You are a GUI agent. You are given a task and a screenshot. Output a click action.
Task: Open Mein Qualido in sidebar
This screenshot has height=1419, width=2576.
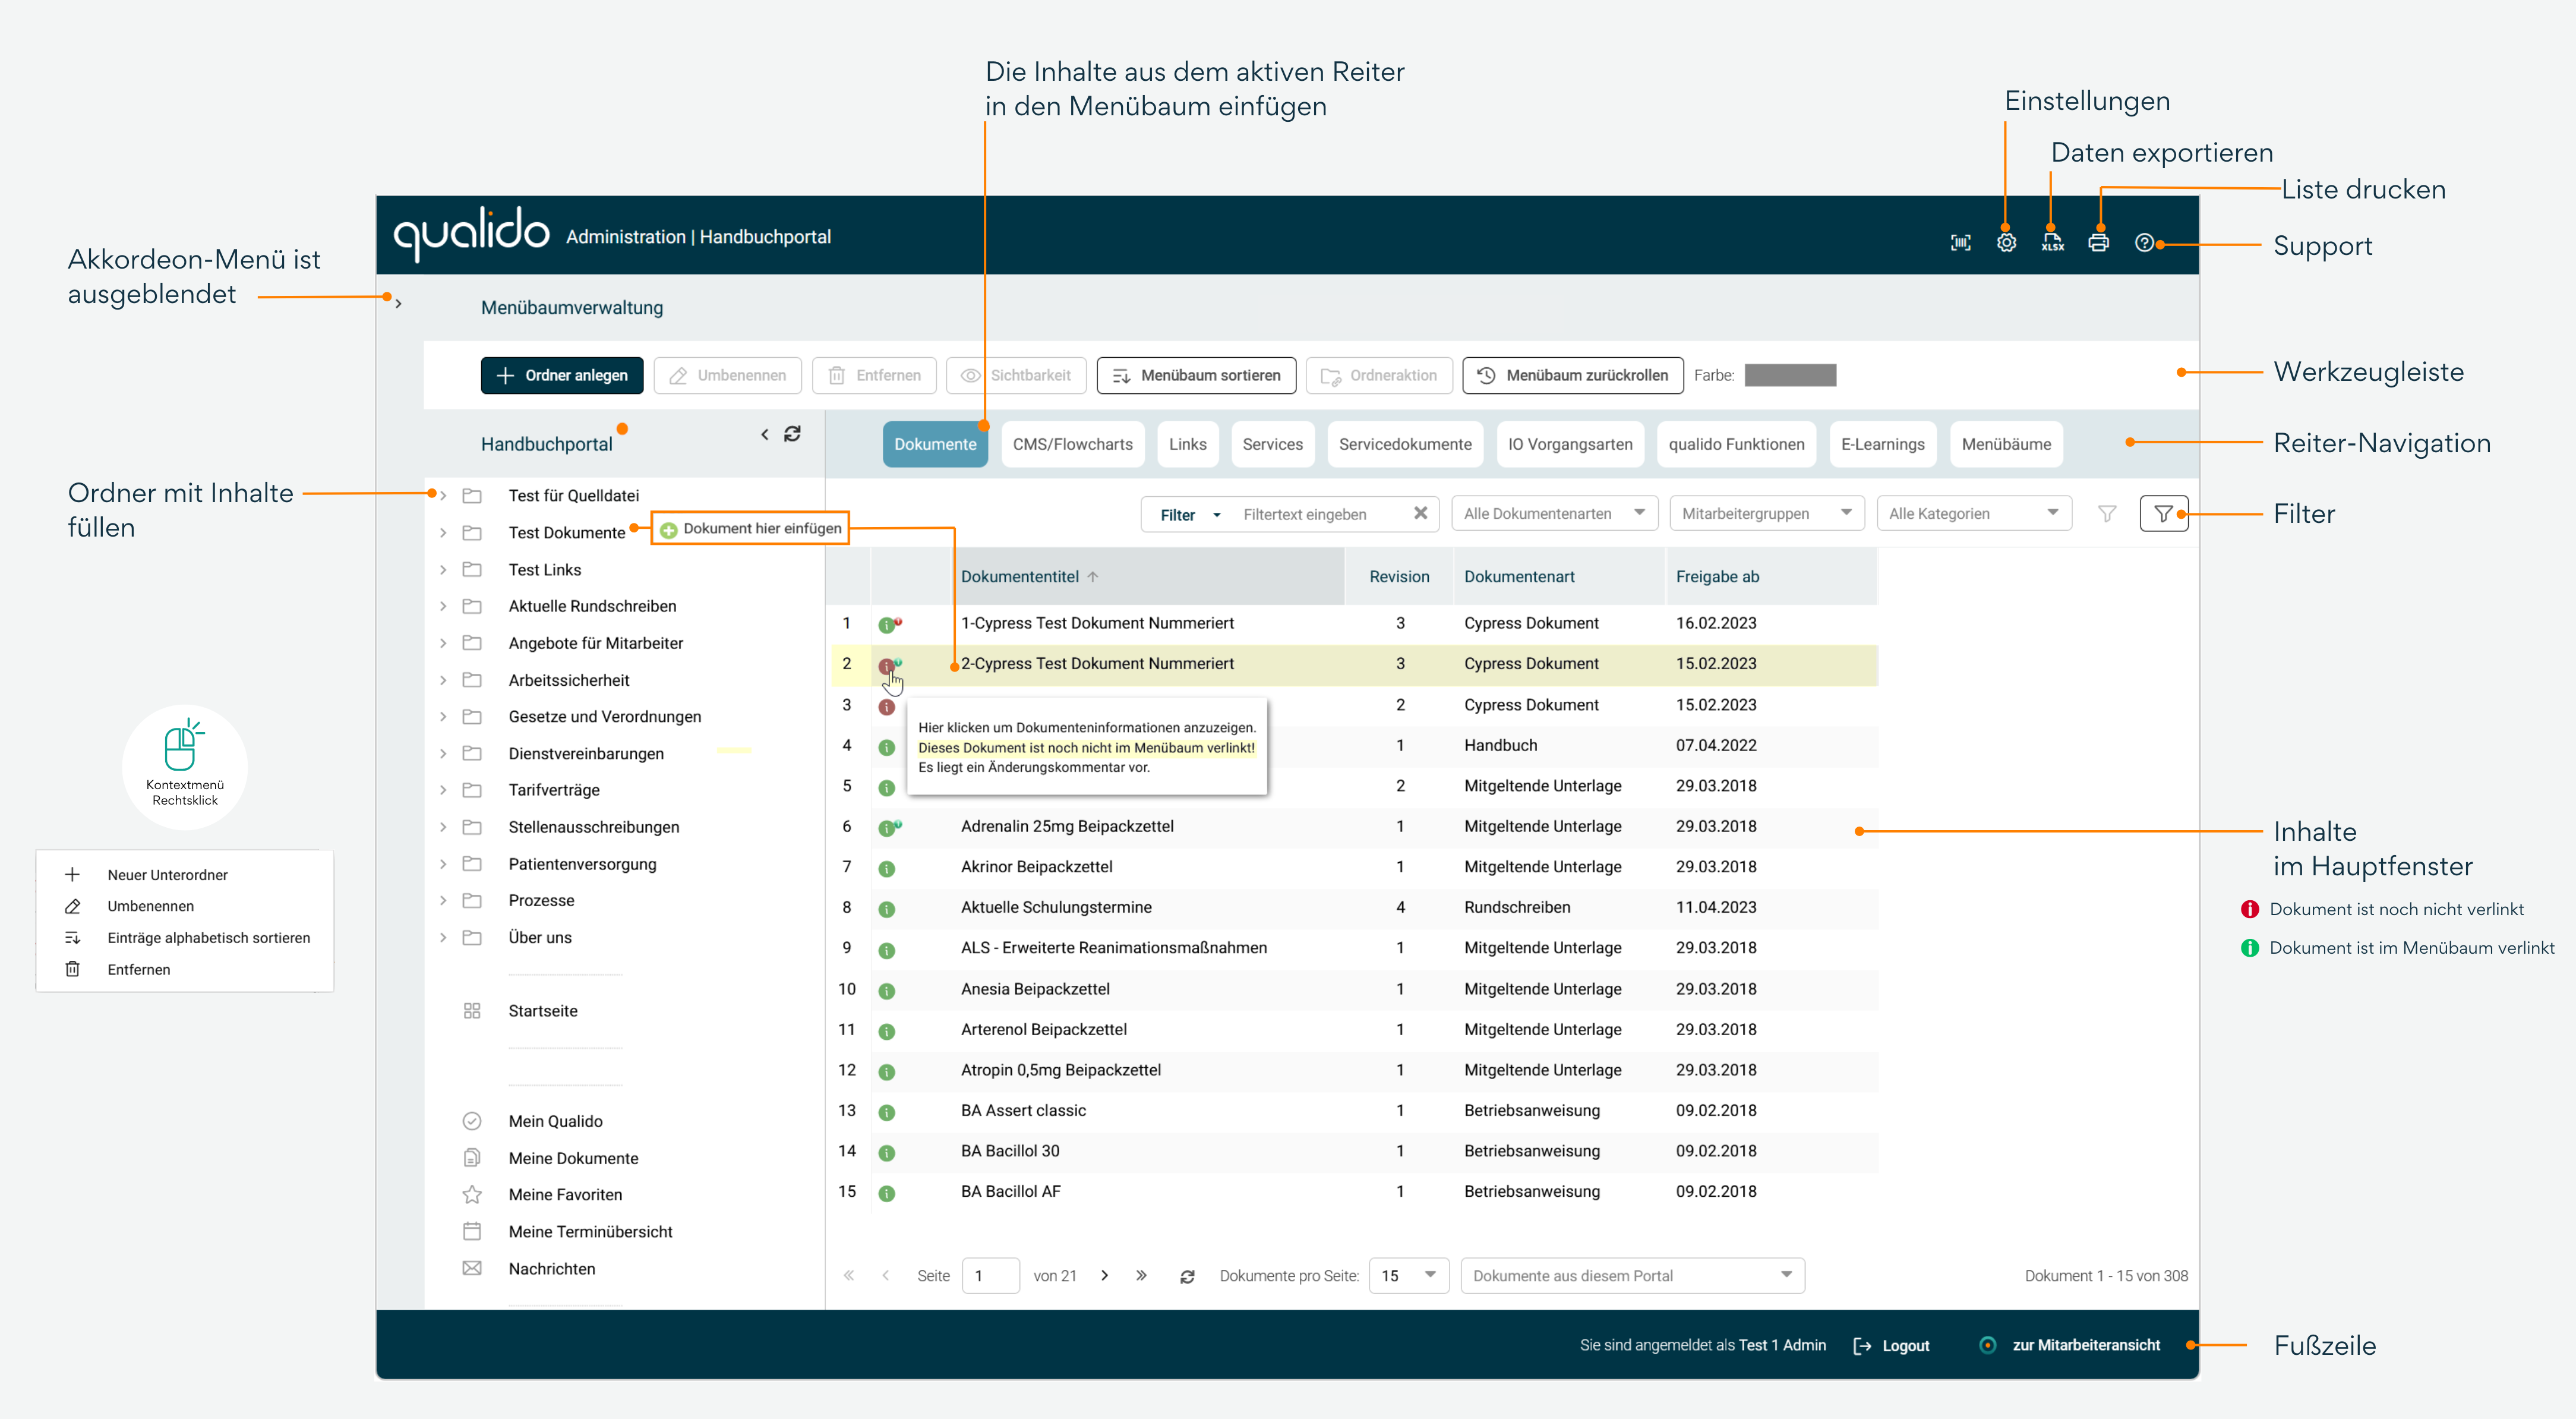pos(555,1121)
